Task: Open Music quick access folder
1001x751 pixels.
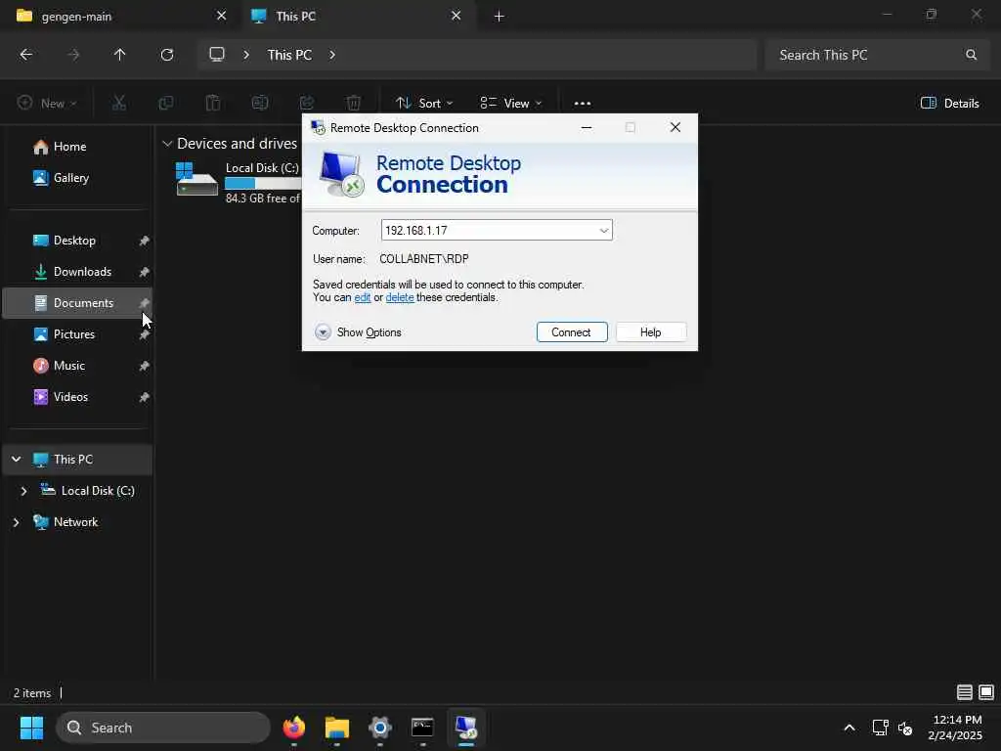Action: pos(78,366)
